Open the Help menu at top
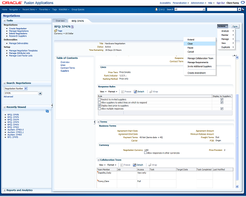This screenshot has height=197, width=246. [211, 3]
